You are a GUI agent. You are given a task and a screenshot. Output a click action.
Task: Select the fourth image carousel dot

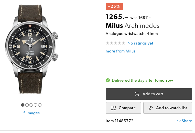tap(35, 105)
